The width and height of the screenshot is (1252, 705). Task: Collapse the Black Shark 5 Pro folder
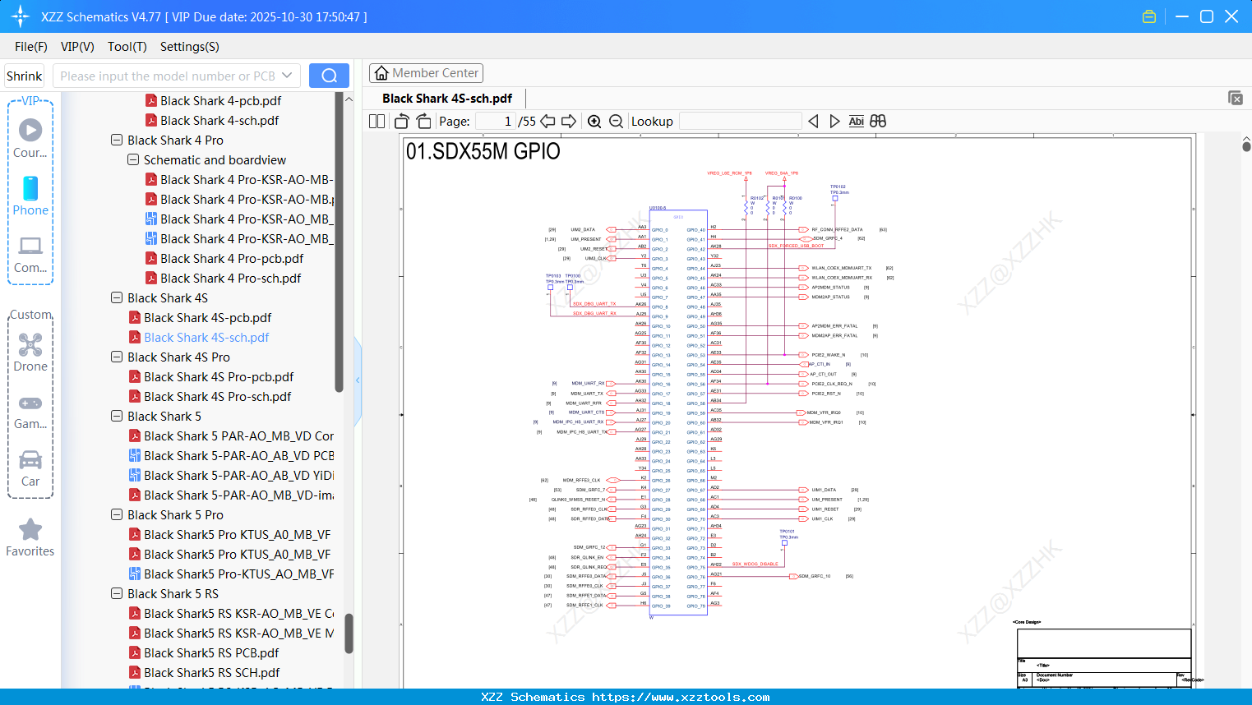(117, 514)
